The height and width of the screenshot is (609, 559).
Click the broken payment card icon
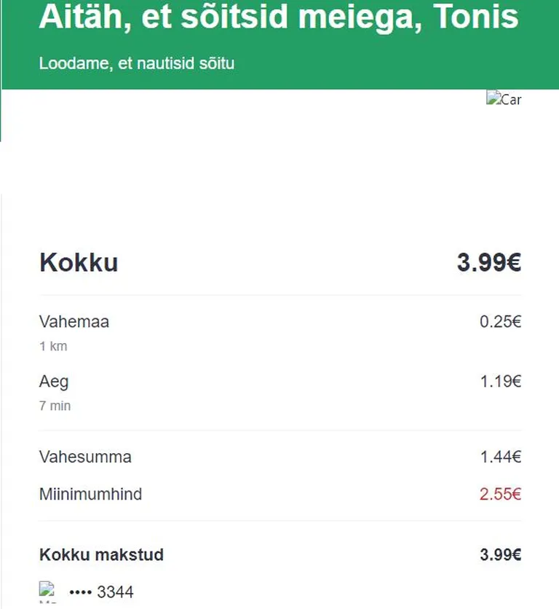pyautogui.click(x=47, y=592)
